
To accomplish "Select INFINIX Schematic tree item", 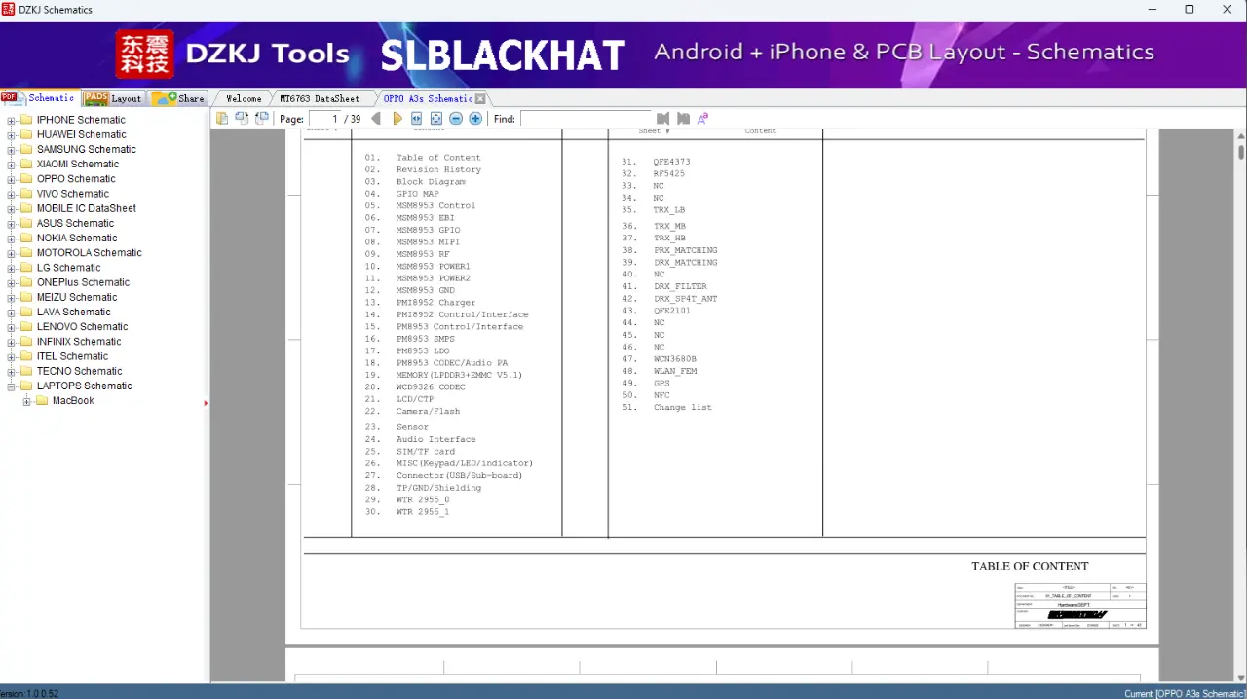I will pyautogui.click(x=79, y=341).
